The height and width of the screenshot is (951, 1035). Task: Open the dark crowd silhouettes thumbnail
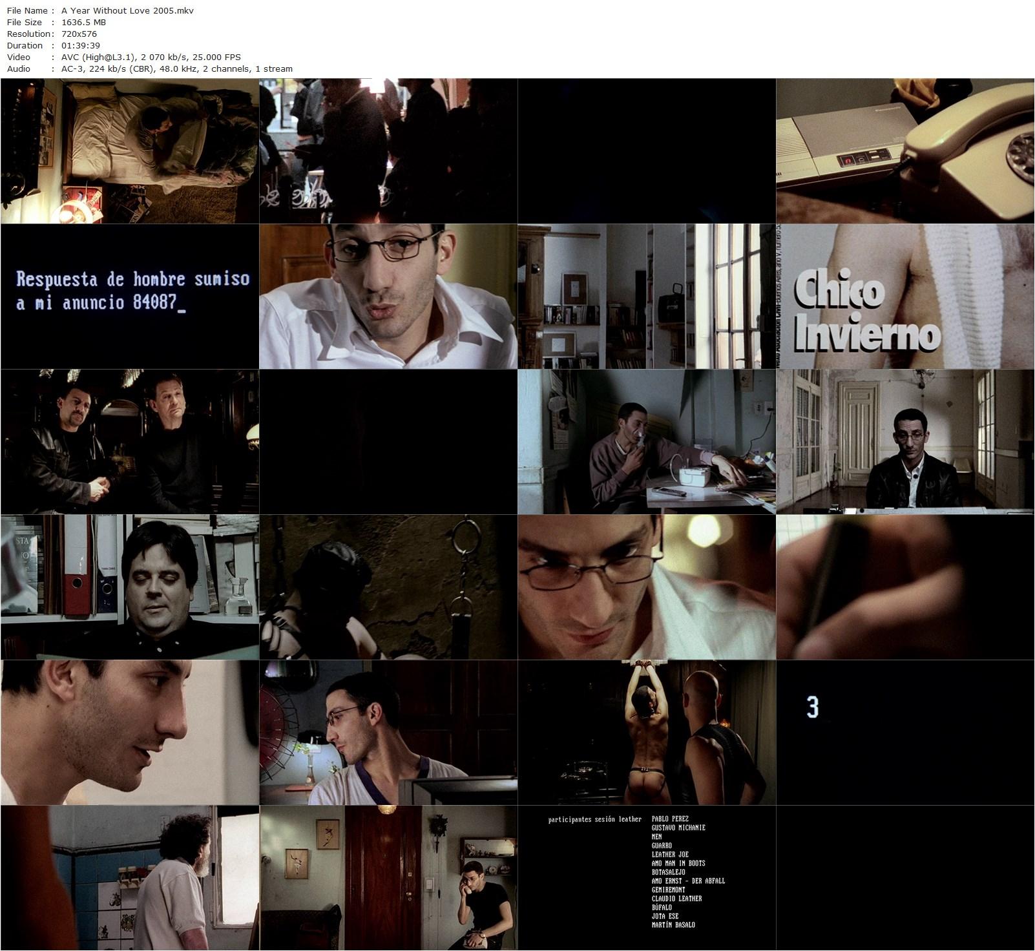388,151
